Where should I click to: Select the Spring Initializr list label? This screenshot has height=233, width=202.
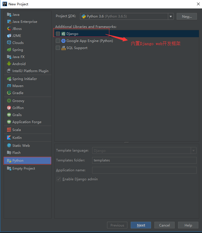(x=25, y=79)
